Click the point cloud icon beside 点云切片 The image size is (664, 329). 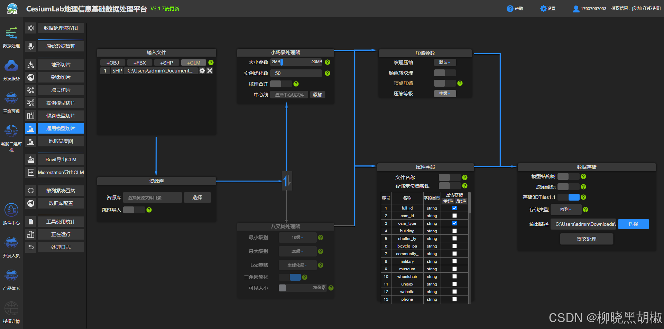(31, 90)
